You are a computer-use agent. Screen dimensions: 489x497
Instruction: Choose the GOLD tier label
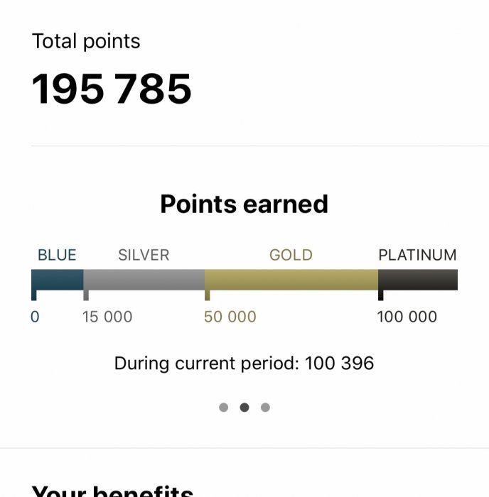[x=291, y=255]
